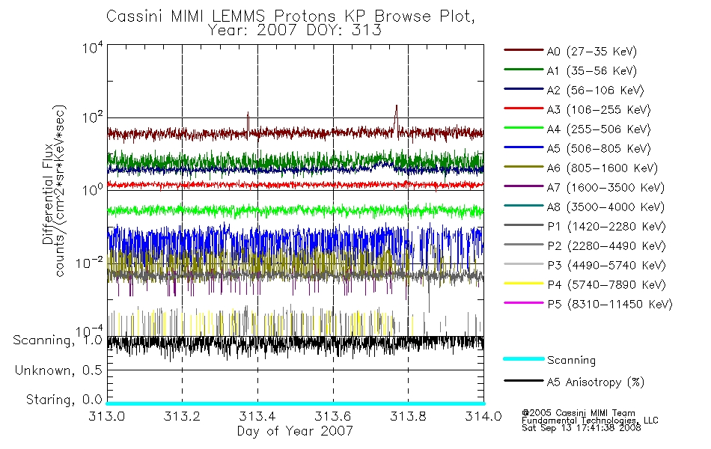Click the A6 (805-1600 KeV) legend label
The image size is (711, 449).
[602, 168]
